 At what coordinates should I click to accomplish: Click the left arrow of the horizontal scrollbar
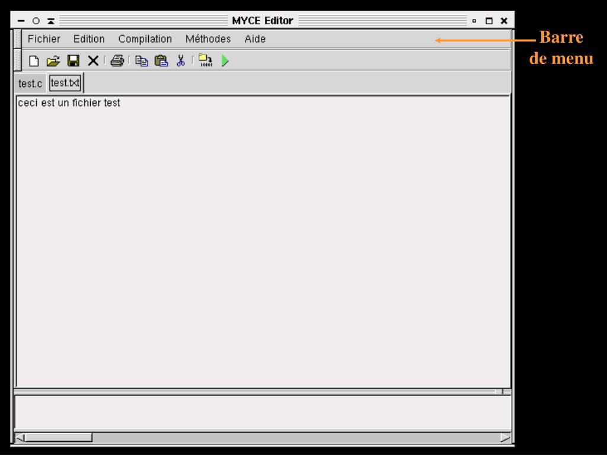(20, 438)
